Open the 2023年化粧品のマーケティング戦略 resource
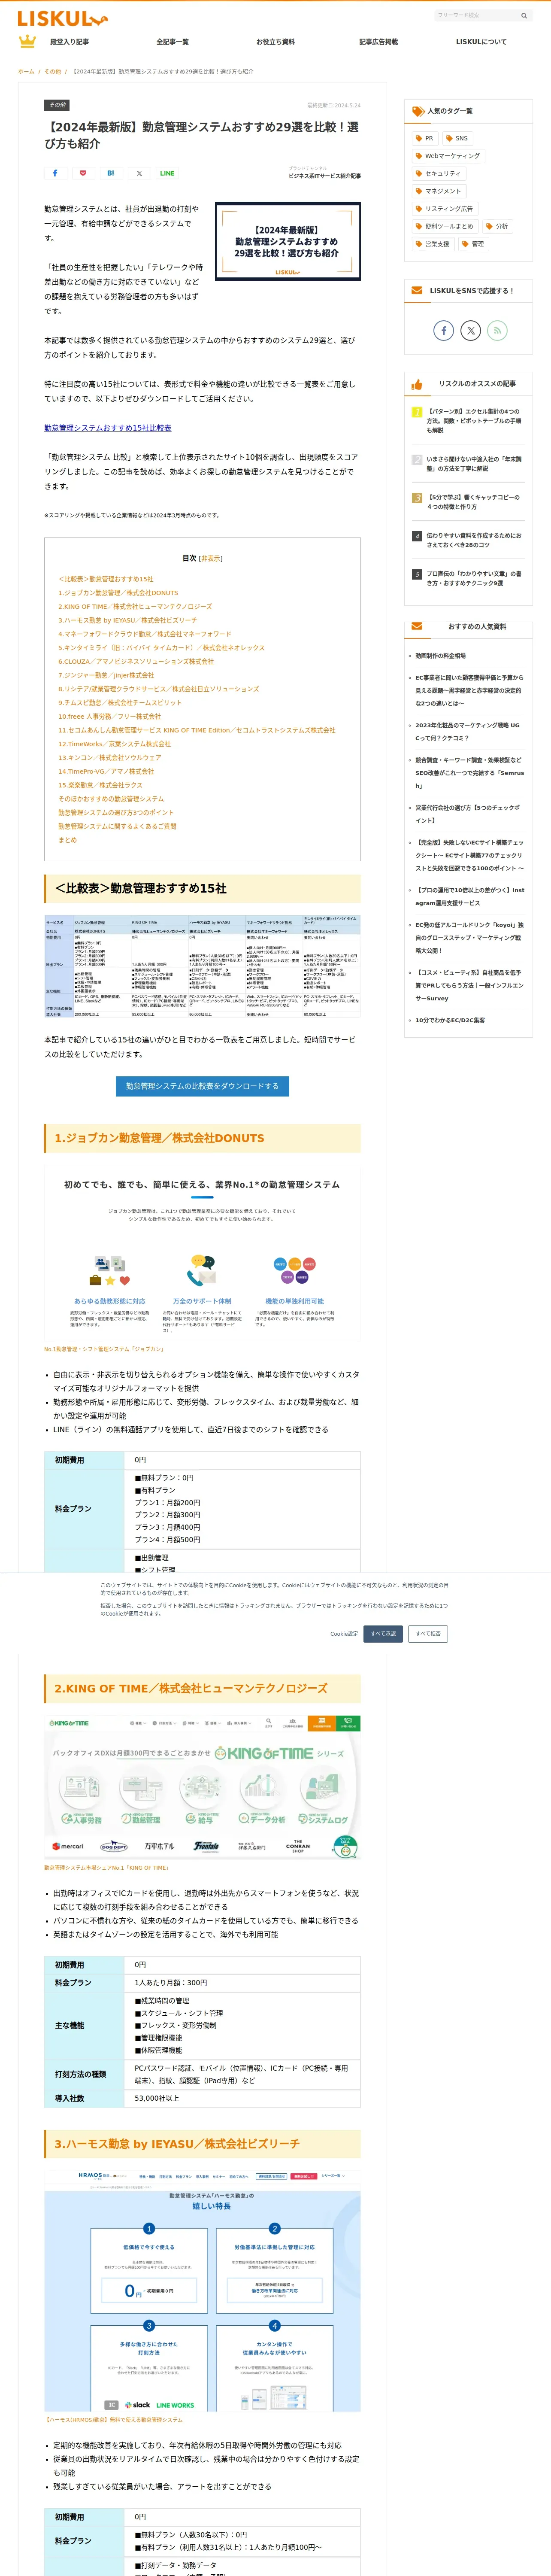Viewport: 551px width, 2576px height. (468, 732)
